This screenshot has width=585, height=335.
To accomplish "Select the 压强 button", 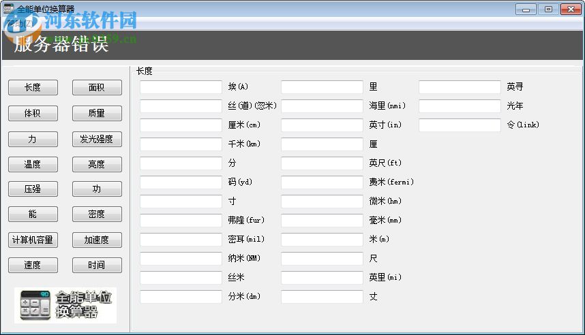I will (x=33, y=189).
